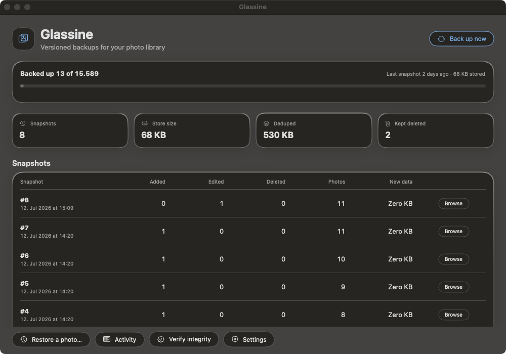This screenshot has height=354, width=506.
Task: Click the Glassine app logo icon
Action: (x=23, y=39)
